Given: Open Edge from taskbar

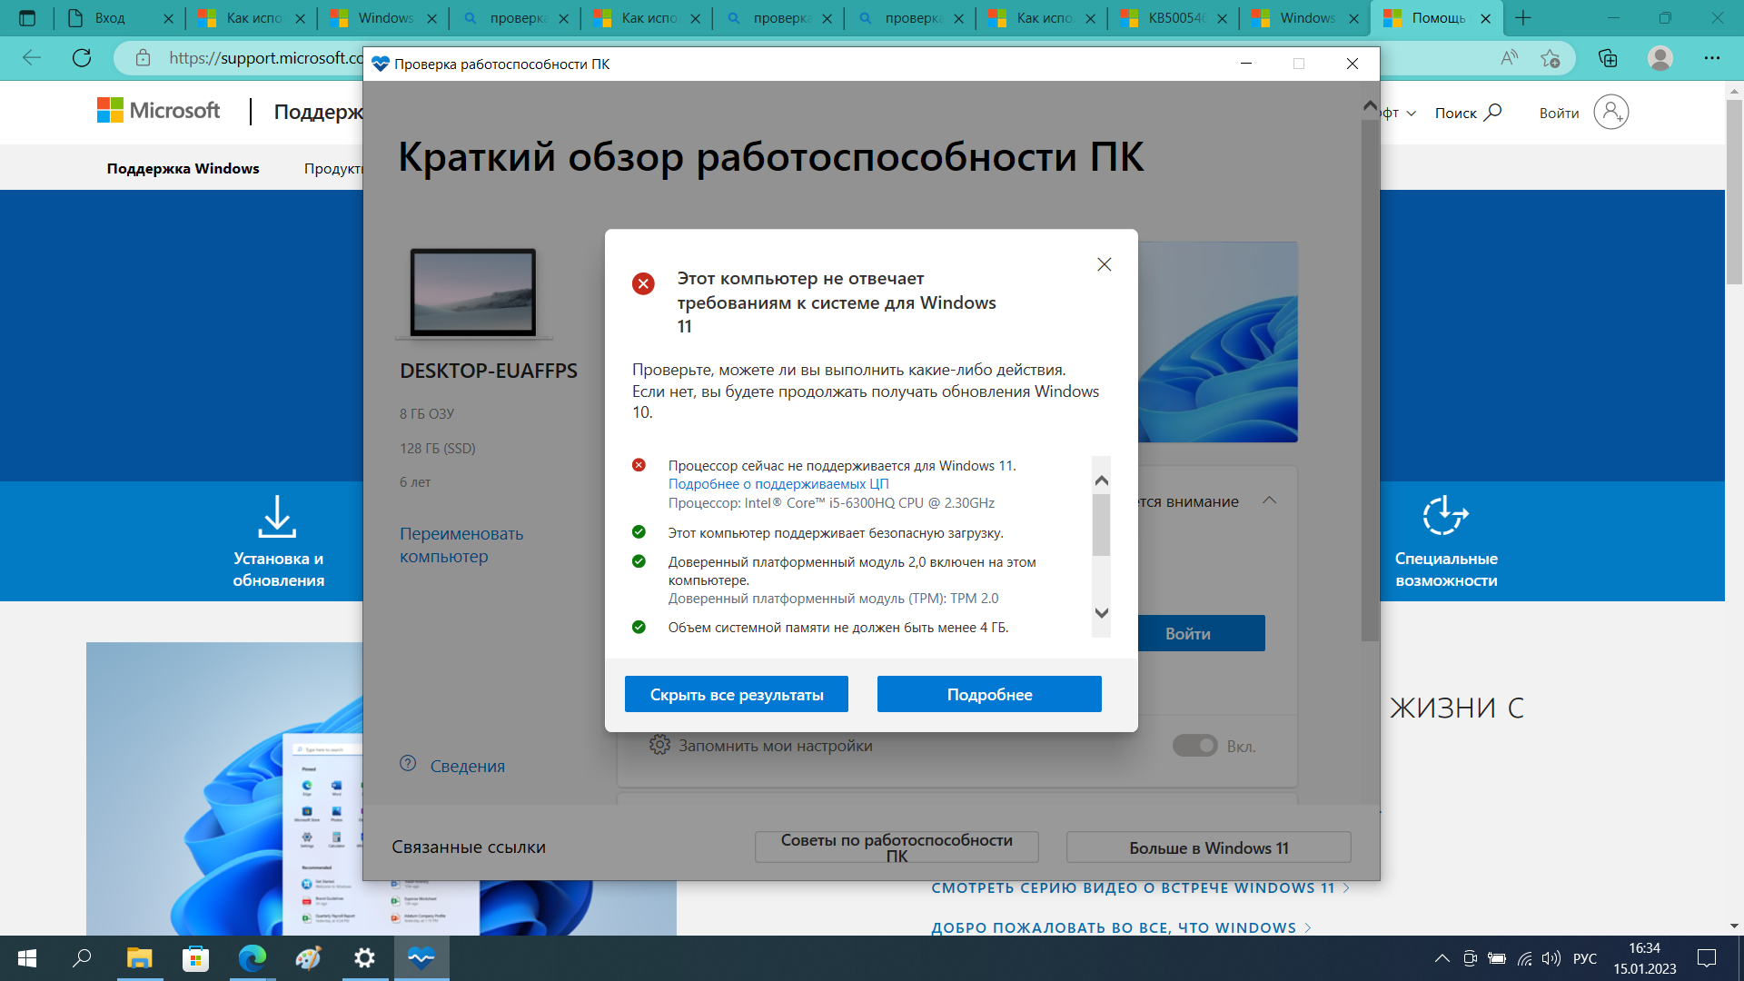Looking at the screenshot, I should [x=252, y=958].
